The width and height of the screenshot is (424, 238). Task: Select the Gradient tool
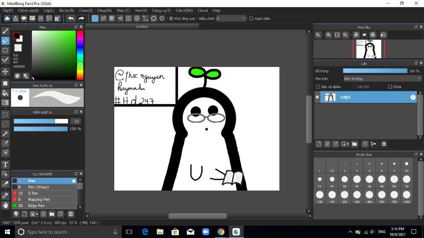5,102
